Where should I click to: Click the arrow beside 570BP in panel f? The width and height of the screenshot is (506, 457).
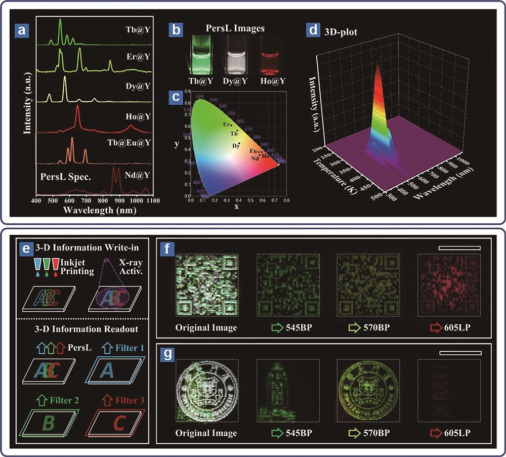pyautogui.click(x=355, y=328)
